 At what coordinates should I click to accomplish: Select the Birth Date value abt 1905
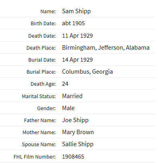pos(74,23)
